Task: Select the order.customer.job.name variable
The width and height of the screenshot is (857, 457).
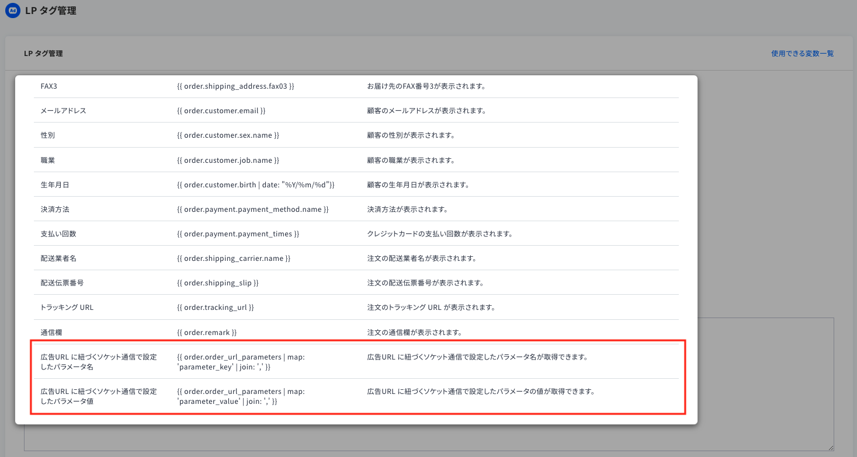Action: point(228,161)
